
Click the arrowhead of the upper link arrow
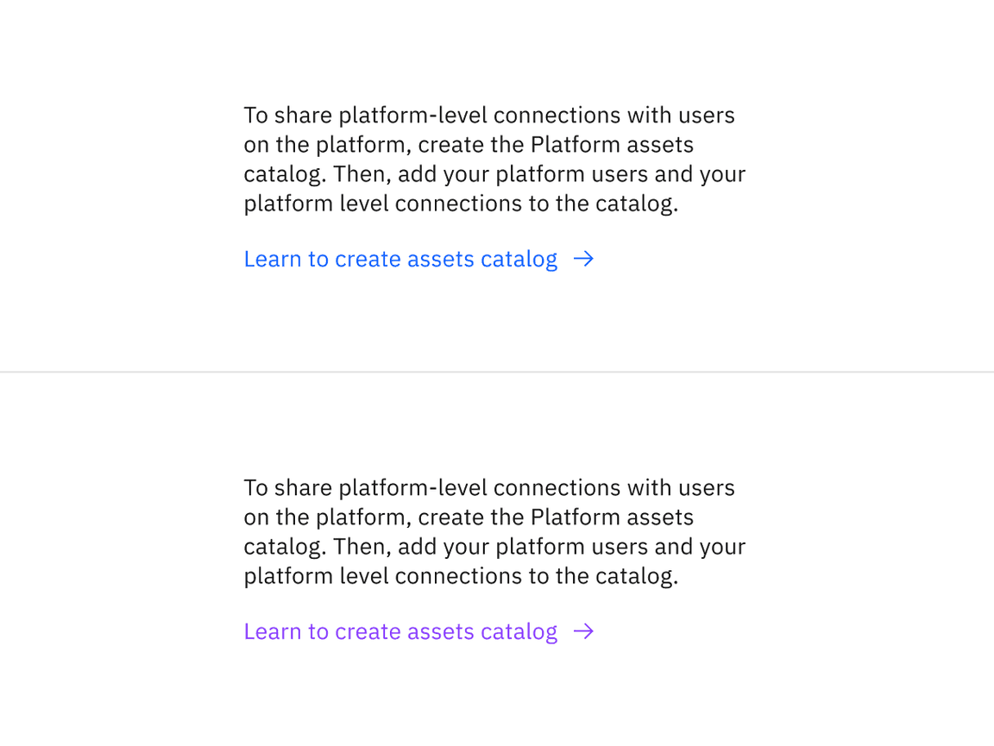click(x=590, y=259)
